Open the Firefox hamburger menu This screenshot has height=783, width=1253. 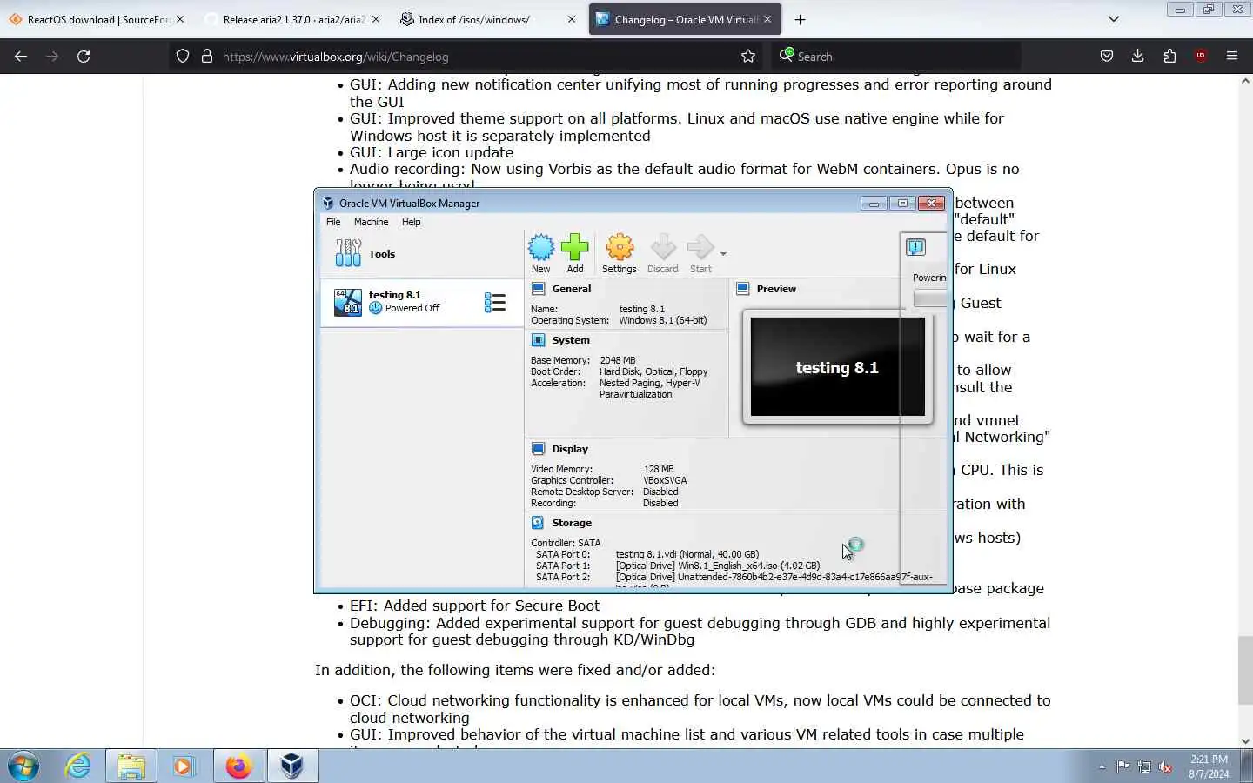tap(1232, 56)
